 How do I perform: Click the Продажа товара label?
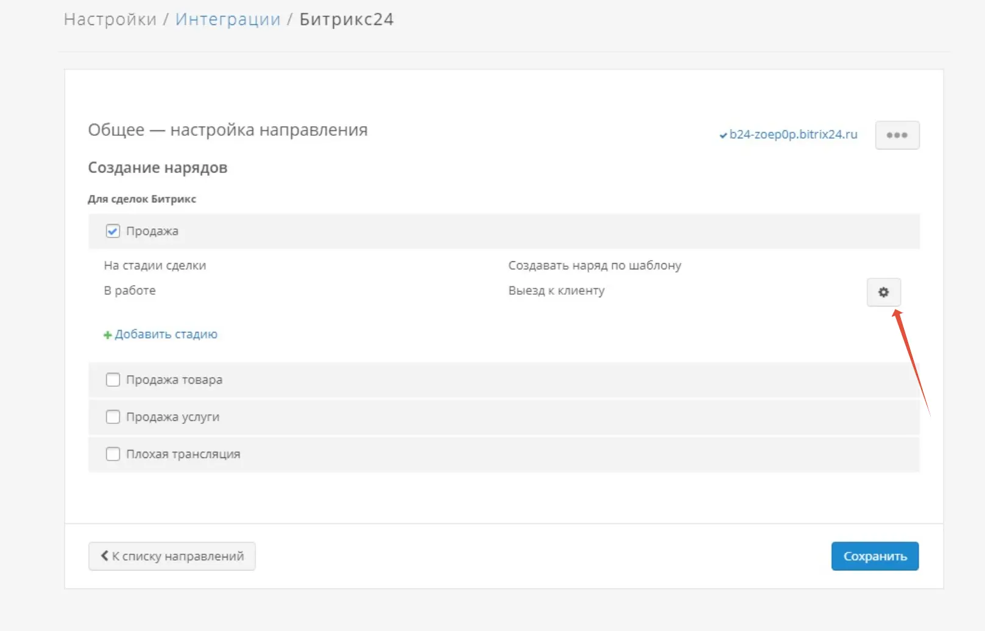tap(174, 380)
